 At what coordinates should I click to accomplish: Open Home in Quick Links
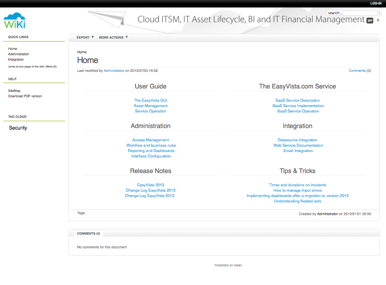click(x=13, y=49)
